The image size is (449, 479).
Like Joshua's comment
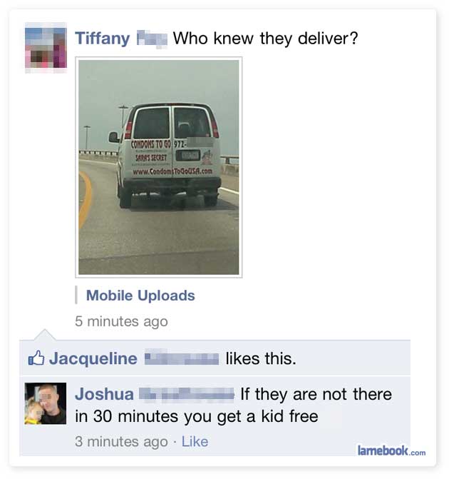pos(195,442)
